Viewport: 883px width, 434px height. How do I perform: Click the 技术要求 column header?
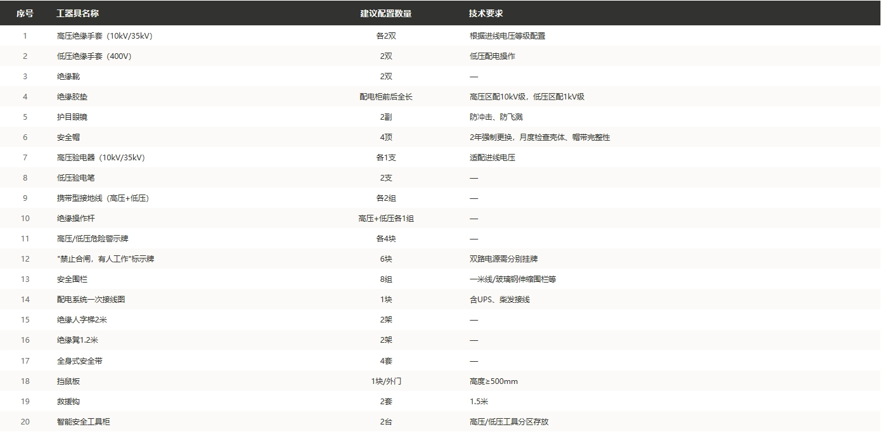click(486, 13)
